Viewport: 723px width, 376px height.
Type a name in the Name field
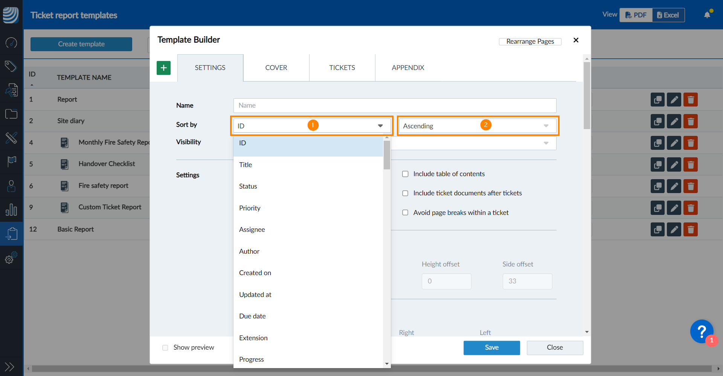tap(394, 105)
